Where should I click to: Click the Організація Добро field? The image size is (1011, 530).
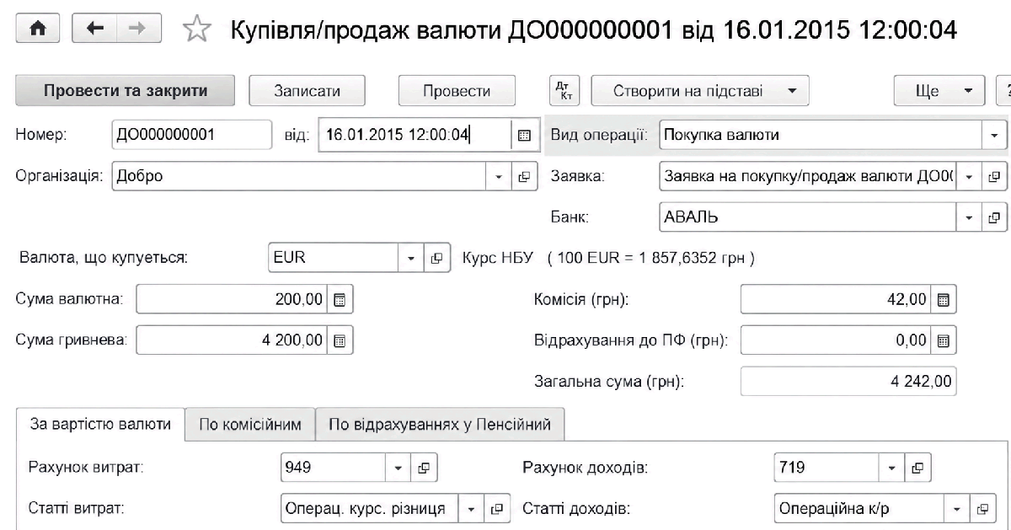[x=299, y=177]
